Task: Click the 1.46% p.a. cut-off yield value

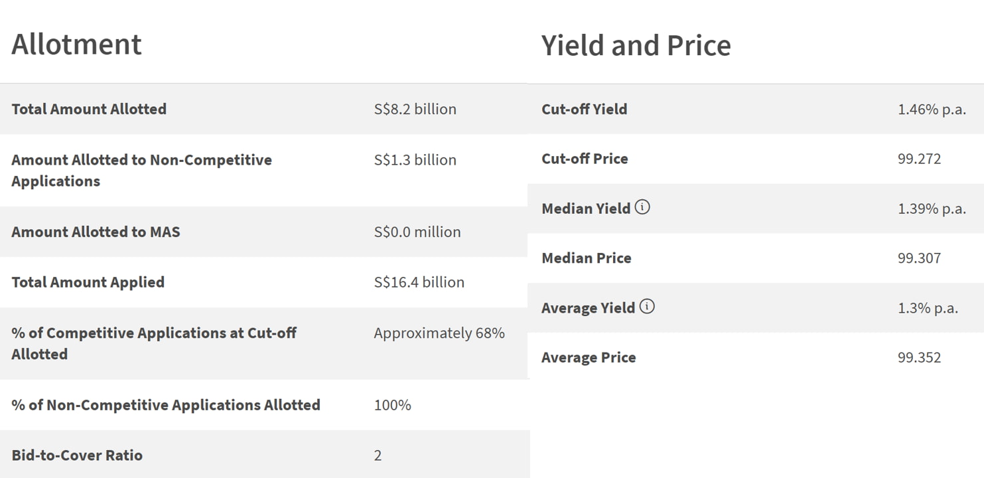Action: click(x=932, y=109)
